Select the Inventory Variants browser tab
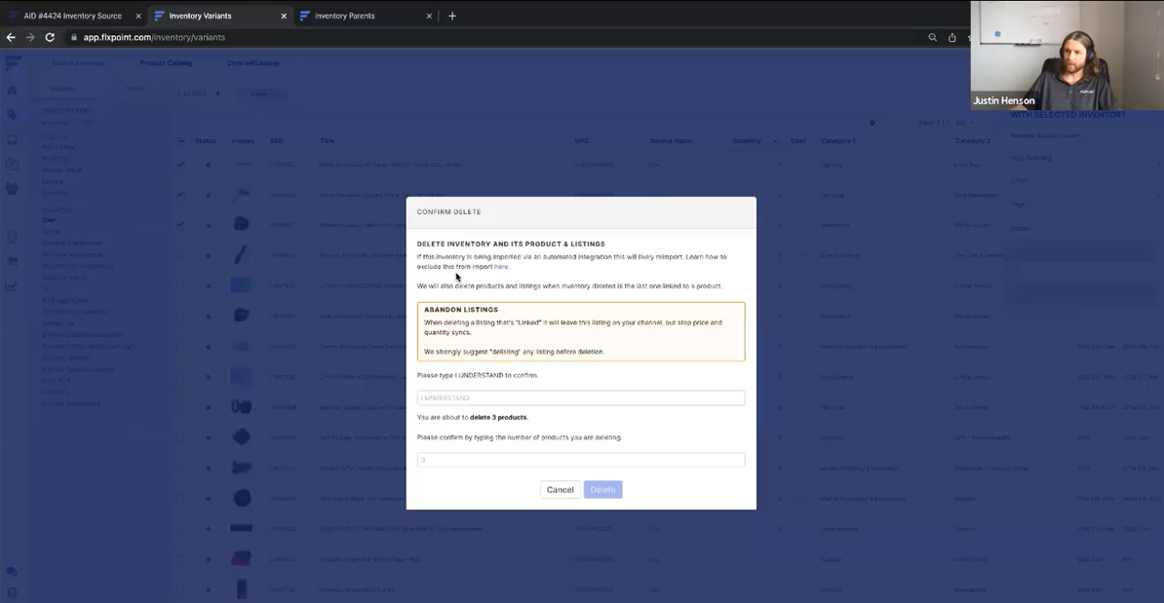Screen dimensions: 1164x603 (x=220, y=16)
